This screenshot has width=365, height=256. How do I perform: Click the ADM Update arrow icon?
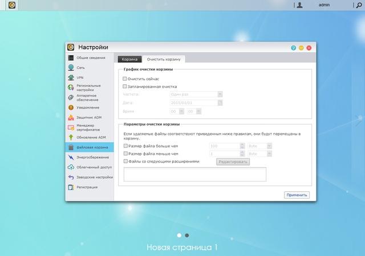(71, 137)
